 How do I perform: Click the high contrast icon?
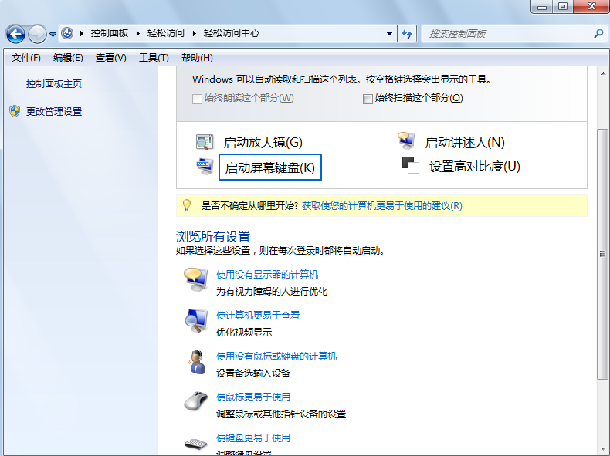[x=410, y=164]
